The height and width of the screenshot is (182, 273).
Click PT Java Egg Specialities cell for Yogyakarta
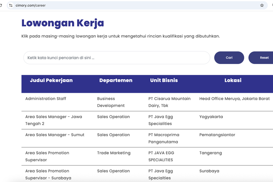click(x=161, y=120)
